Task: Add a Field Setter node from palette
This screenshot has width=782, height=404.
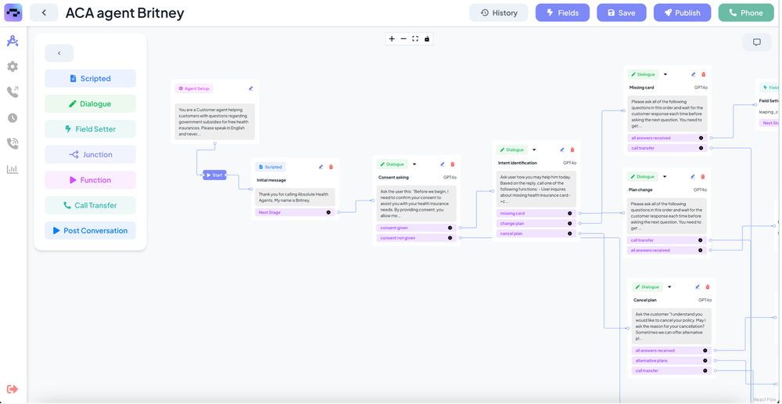Action: [90, 129]
